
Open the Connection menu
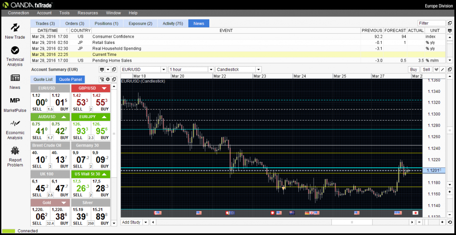pos(19,13)
